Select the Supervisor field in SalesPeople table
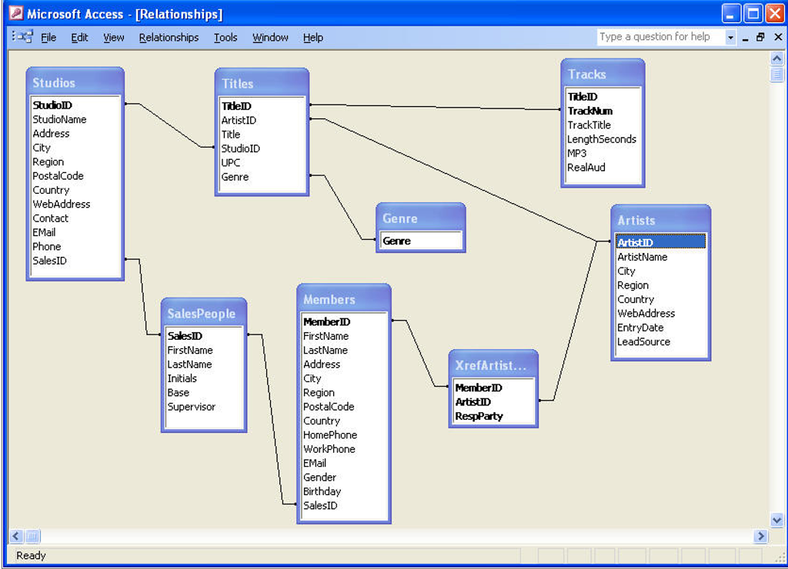This screenshot has height=569, width=788. 204,406
